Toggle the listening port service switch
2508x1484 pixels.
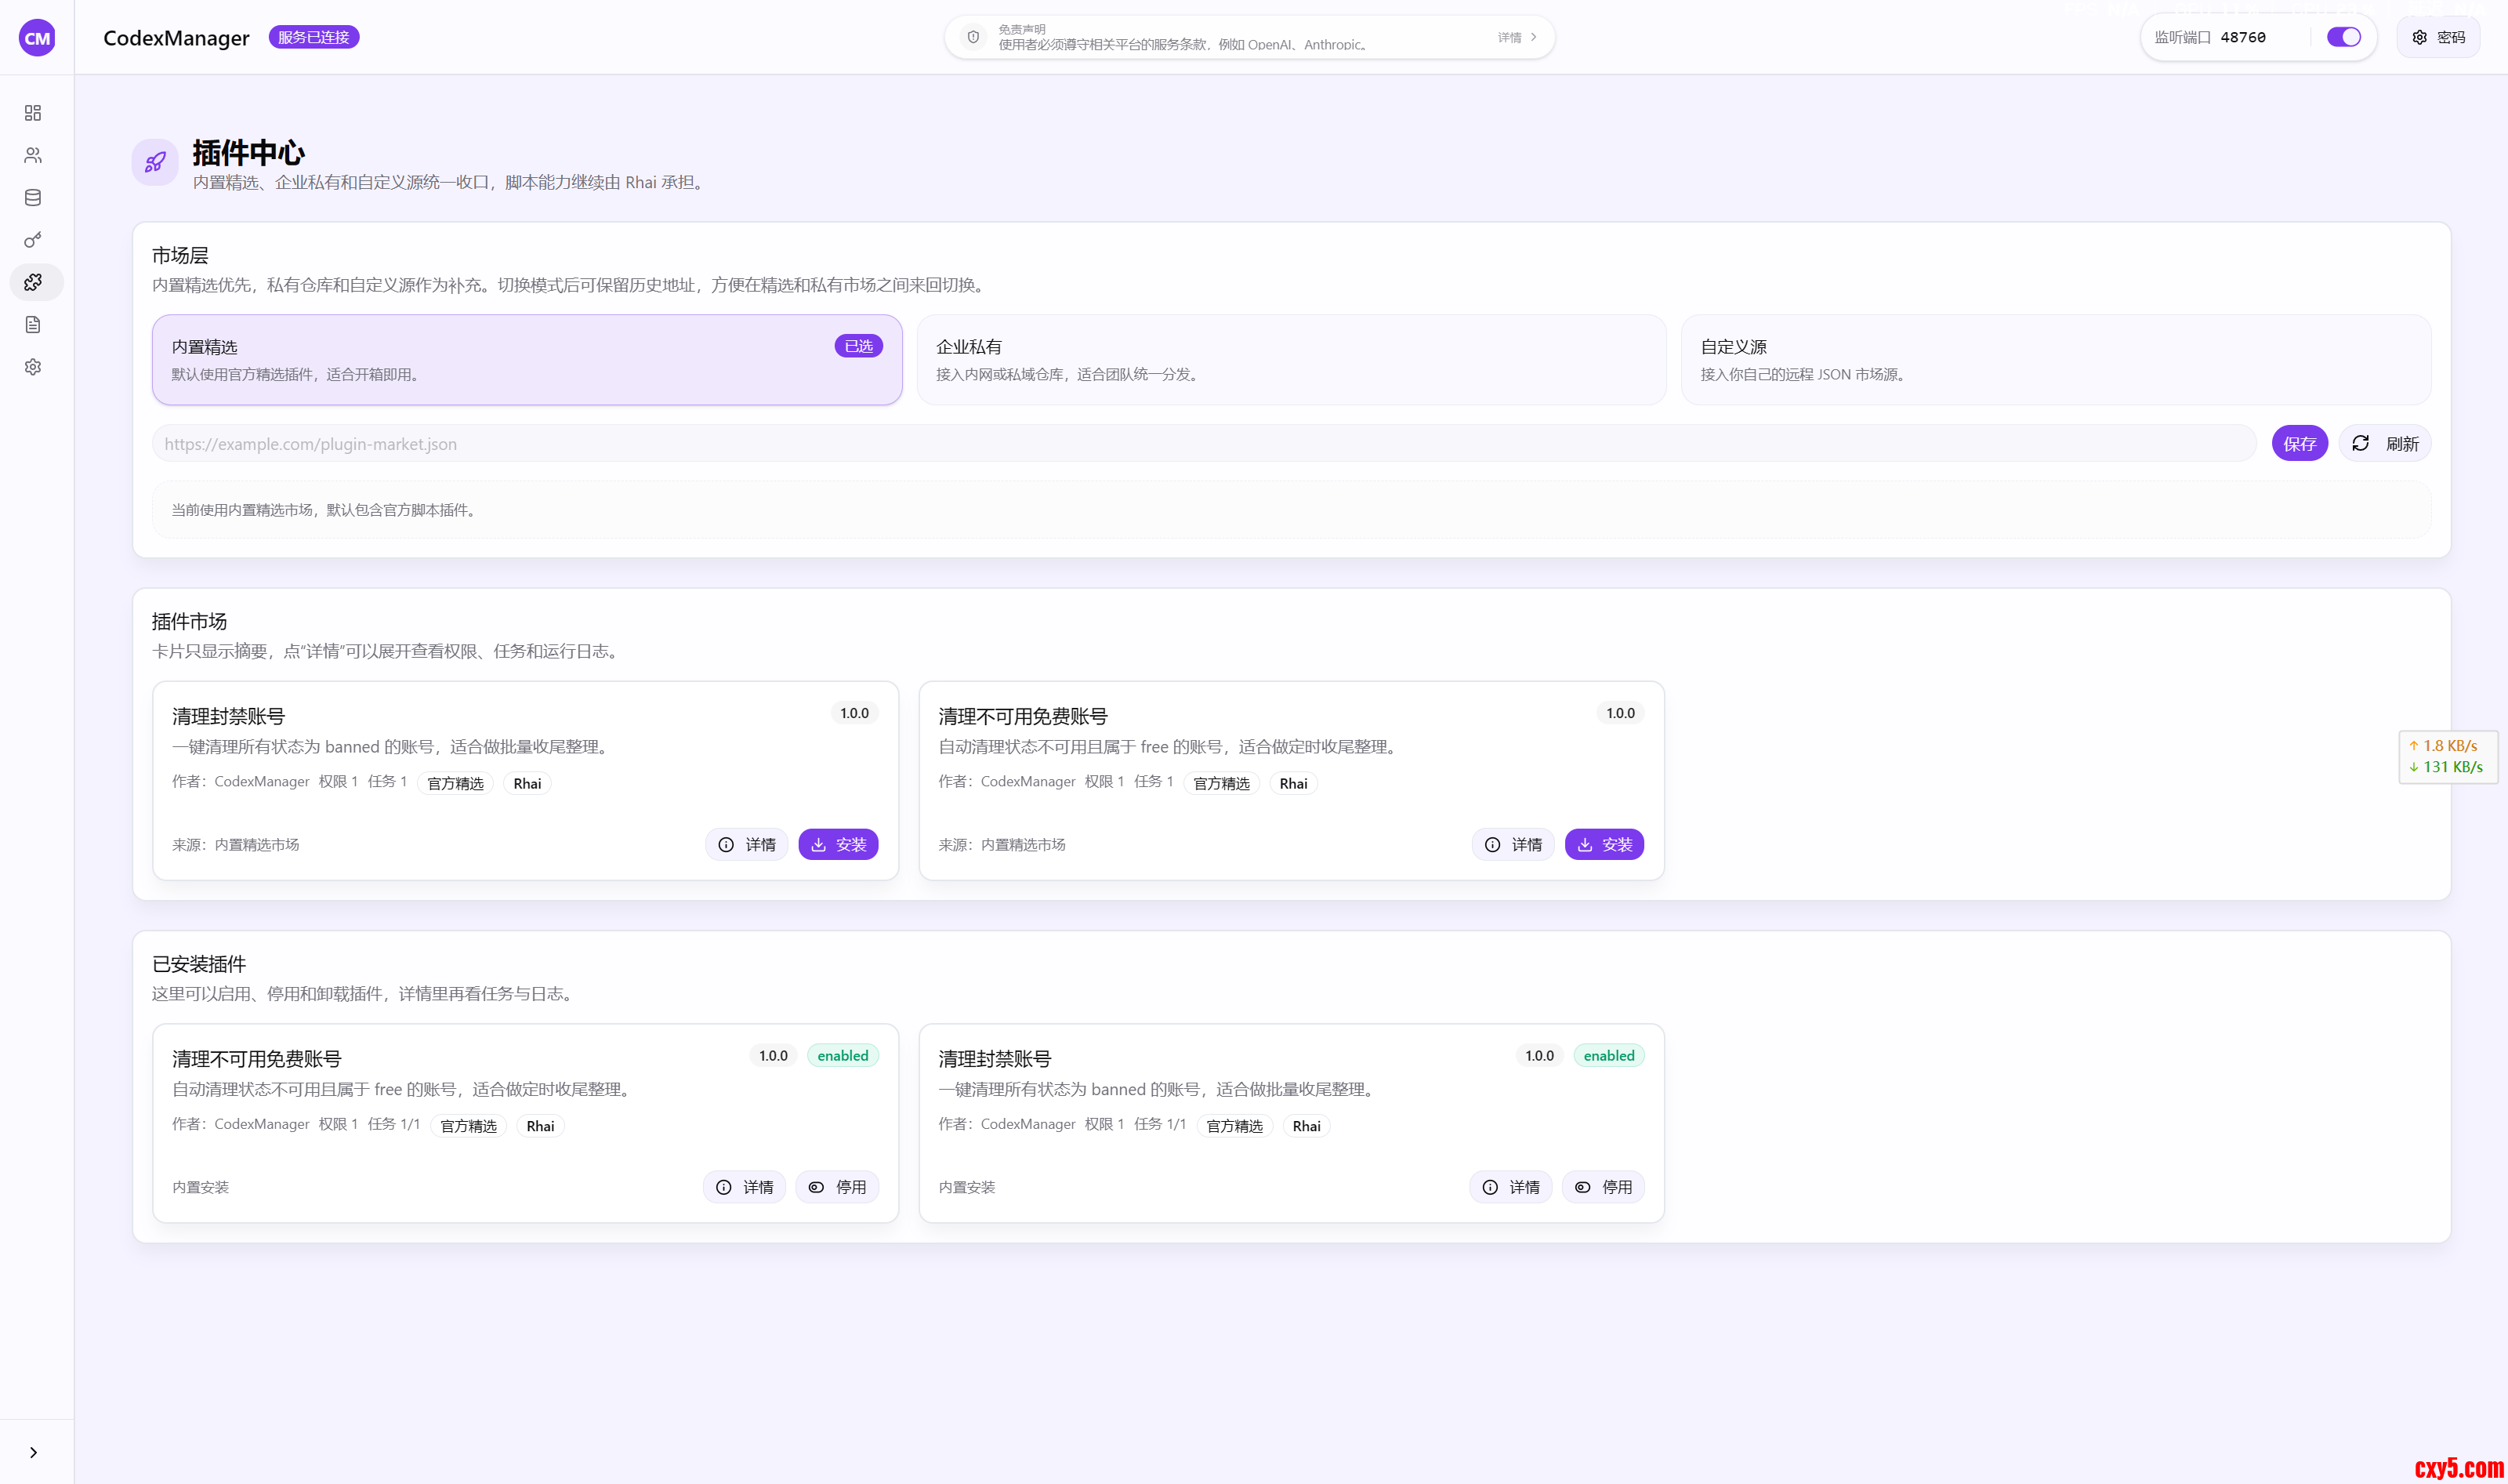click(x=2343, y=37)
